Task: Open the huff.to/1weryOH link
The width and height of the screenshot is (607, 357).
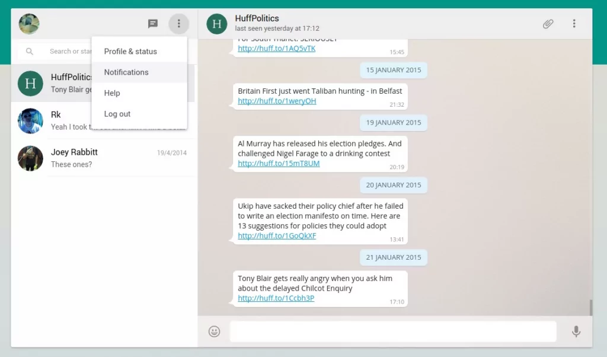Action: coord(277,101)
